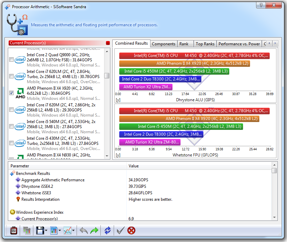Viewport: 287px width, 242px height.
Task: Click the red cancel circle icon
Action: point(131,230)
